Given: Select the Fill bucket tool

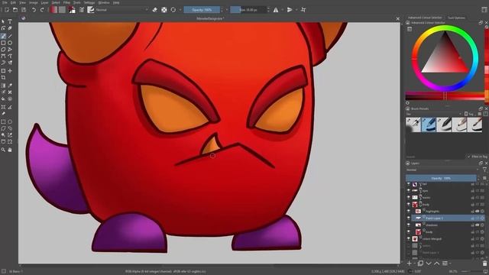Looking at the screenshot, I should pos(3,99).
